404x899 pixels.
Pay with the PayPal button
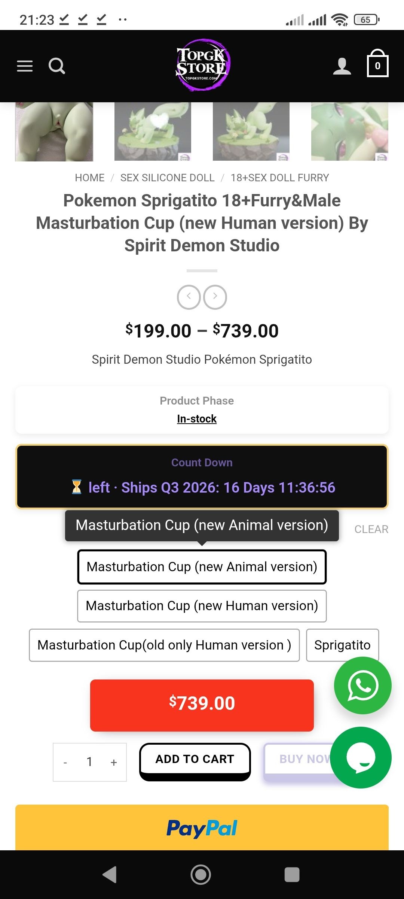tap(202, 827)
